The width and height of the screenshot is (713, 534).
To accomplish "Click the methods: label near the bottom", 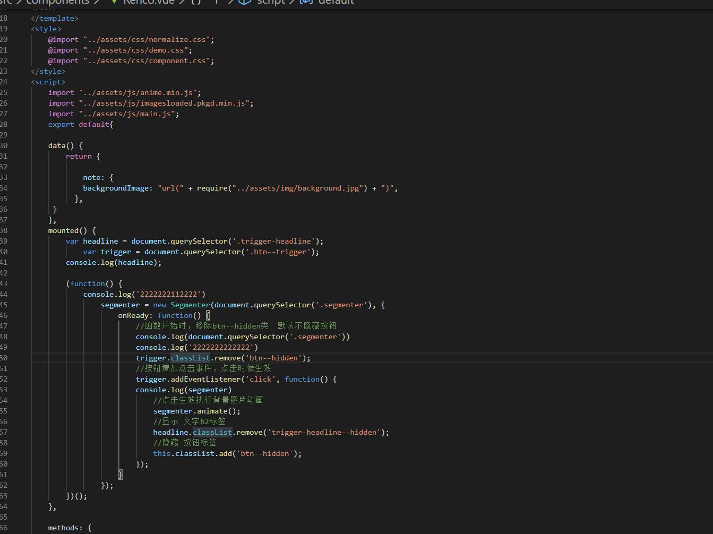I will point(64,528).
